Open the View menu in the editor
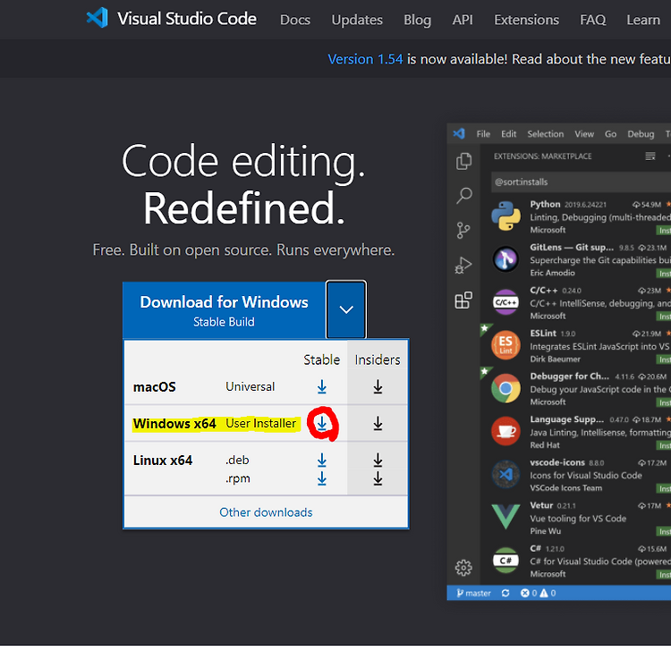The image size is (671, 651). point(584,134)
